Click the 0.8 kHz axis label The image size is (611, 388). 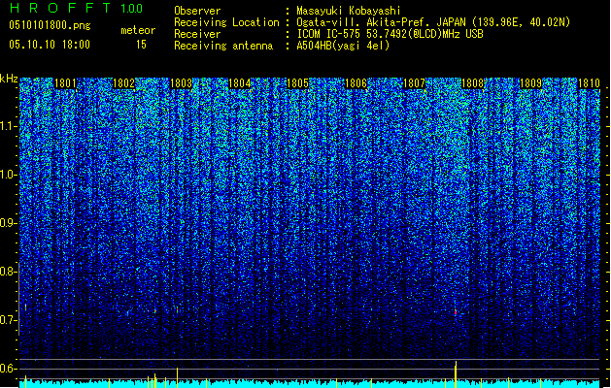tap(9, 272)
